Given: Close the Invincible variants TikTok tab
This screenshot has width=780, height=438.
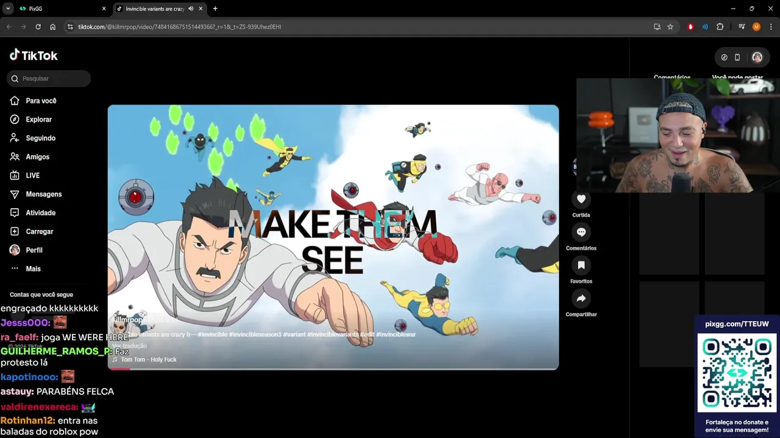Looking at the screenshot, I should coord(200,9).
